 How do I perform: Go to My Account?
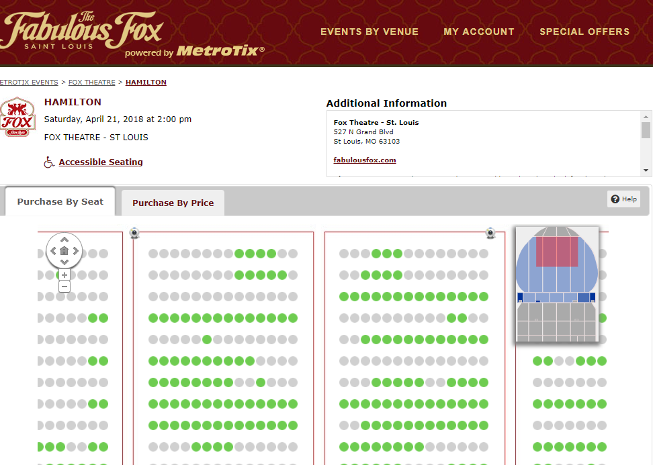479,32
